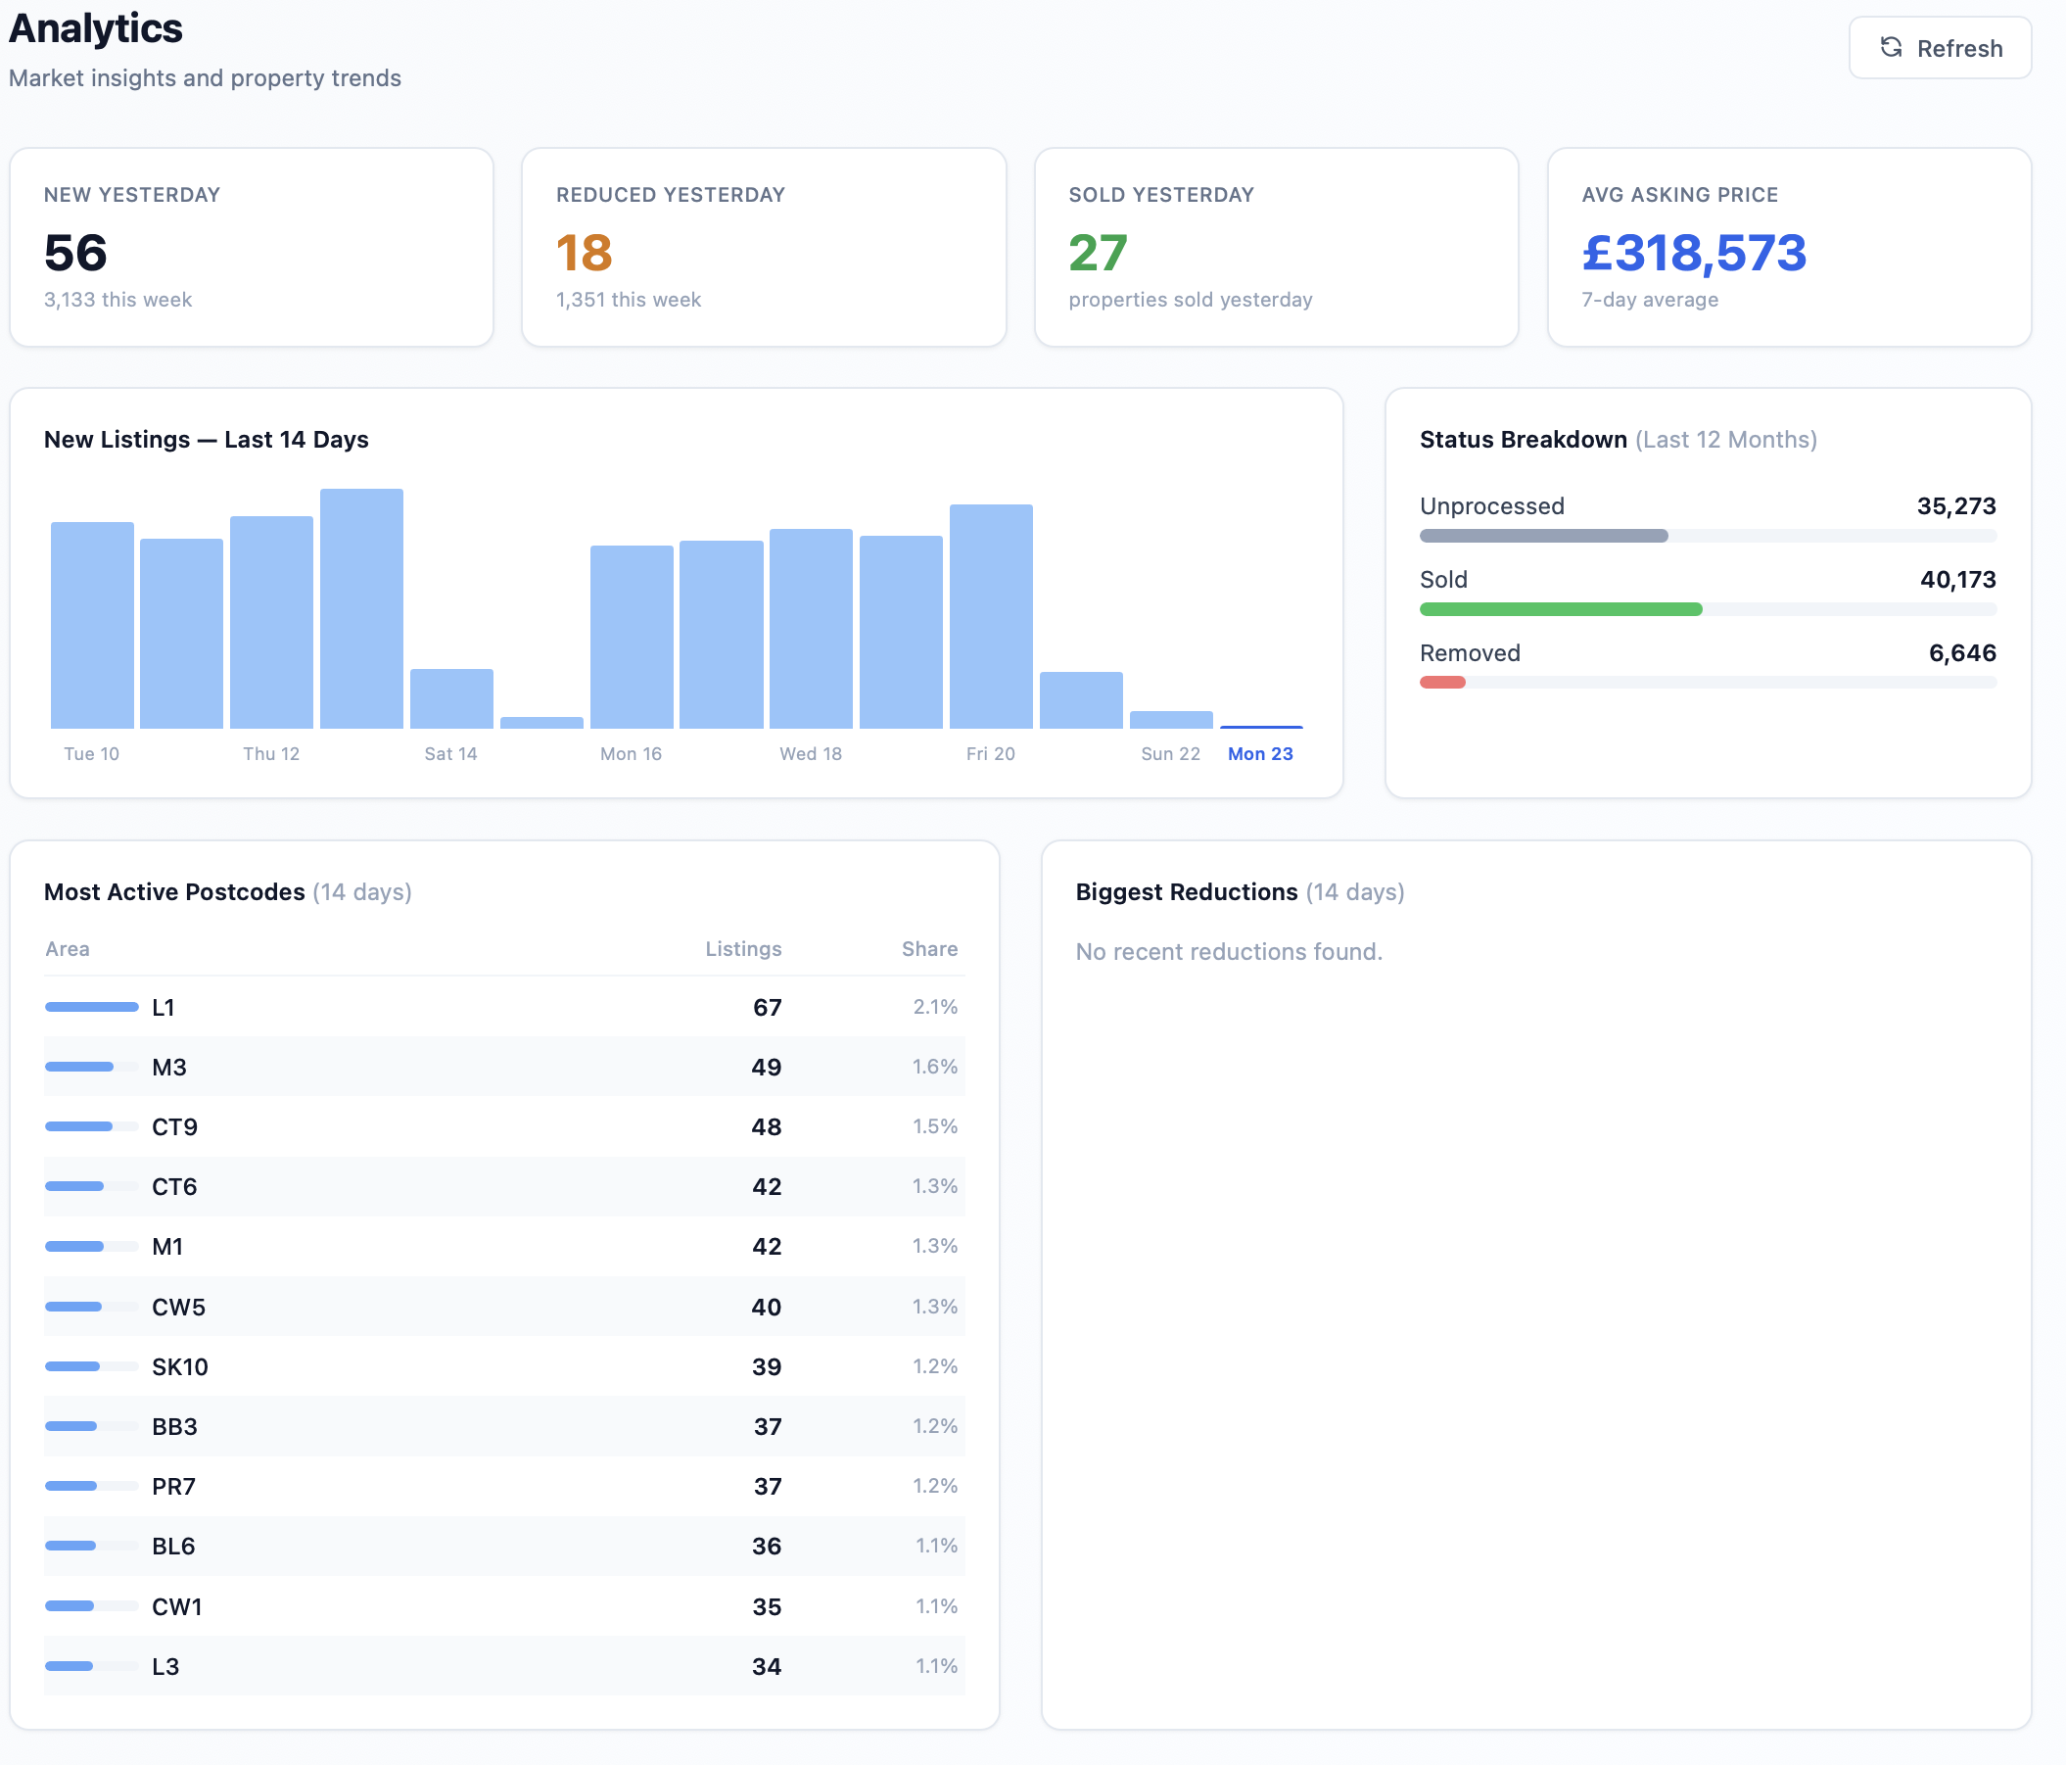Image resolution: width=2066 pixels, height=1765 pixels.
Task: Click the refresh icon in the Refresh button
Action: click(1894, 47)
